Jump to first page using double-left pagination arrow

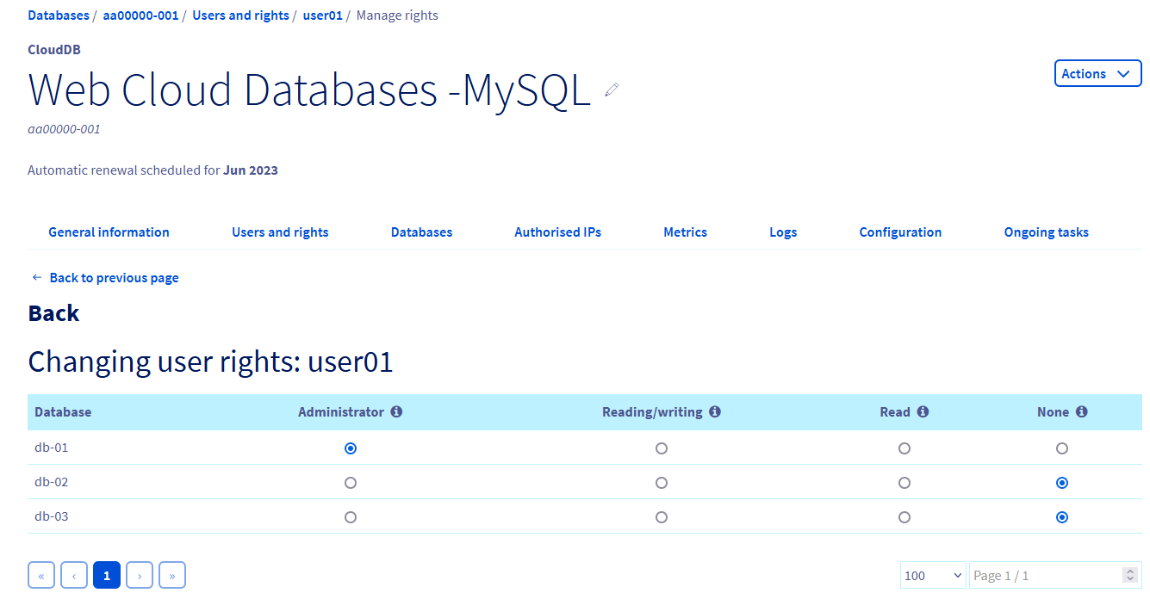pyautogui.click(x=41, y=574)
